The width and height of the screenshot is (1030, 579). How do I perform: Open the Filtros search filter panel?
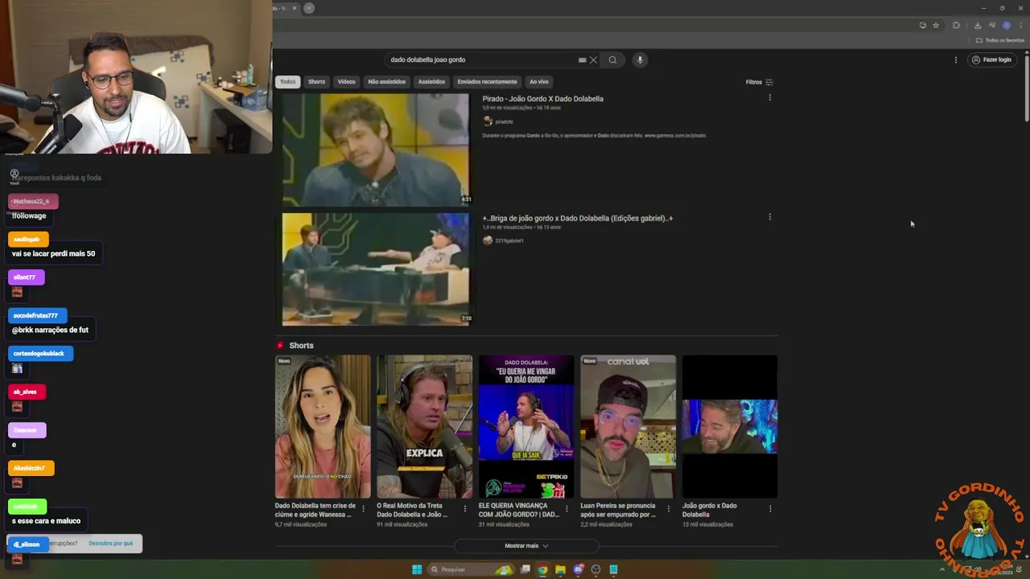[759, 82]
